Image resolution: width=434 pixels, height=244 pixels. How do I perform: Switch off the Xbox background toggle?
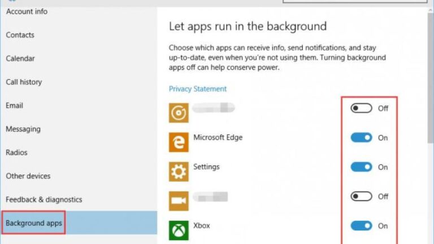(361, 225)
